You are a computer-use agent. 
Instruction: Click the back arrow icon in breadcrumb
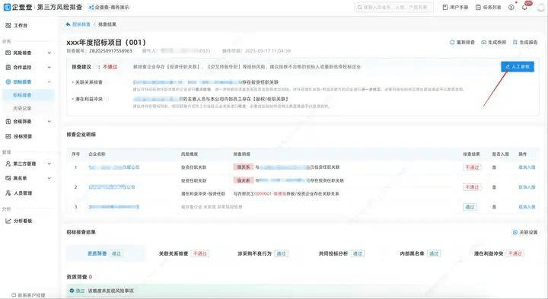[x=68, y=24]
